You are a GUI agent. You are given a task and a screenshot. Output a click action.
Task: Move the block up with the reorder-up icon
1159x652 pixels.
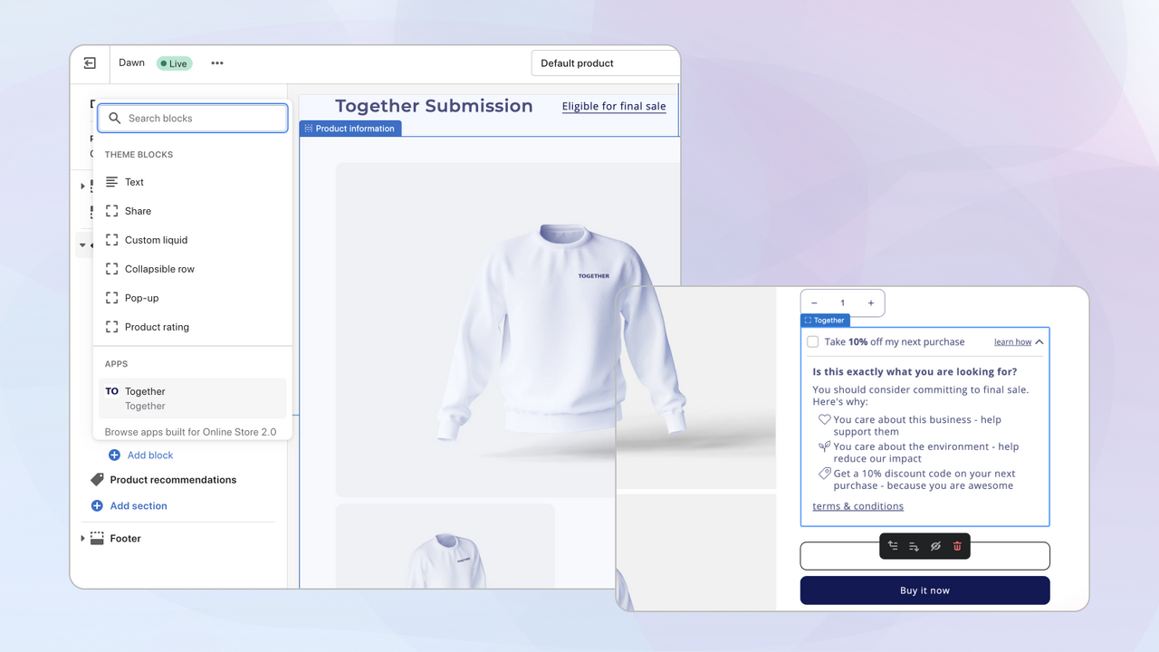click(x=892, y=546)
